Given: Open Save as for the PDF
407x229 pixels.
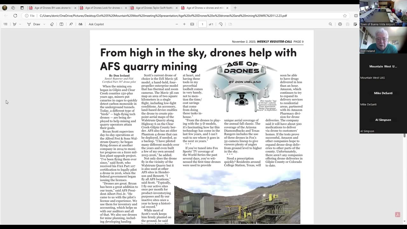Looking at the screenshot, I should (x=355, y=24).
